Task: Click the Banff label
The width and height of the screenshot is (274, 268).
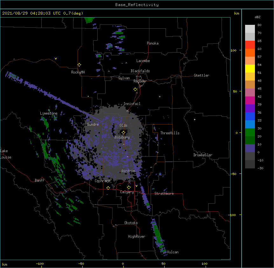Action: click(39, 180)
